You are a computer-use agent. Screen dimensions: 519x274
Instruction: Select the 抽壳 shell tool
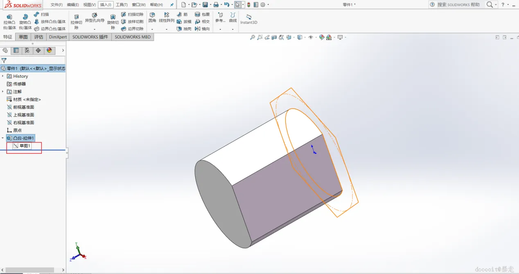[184, 29]
